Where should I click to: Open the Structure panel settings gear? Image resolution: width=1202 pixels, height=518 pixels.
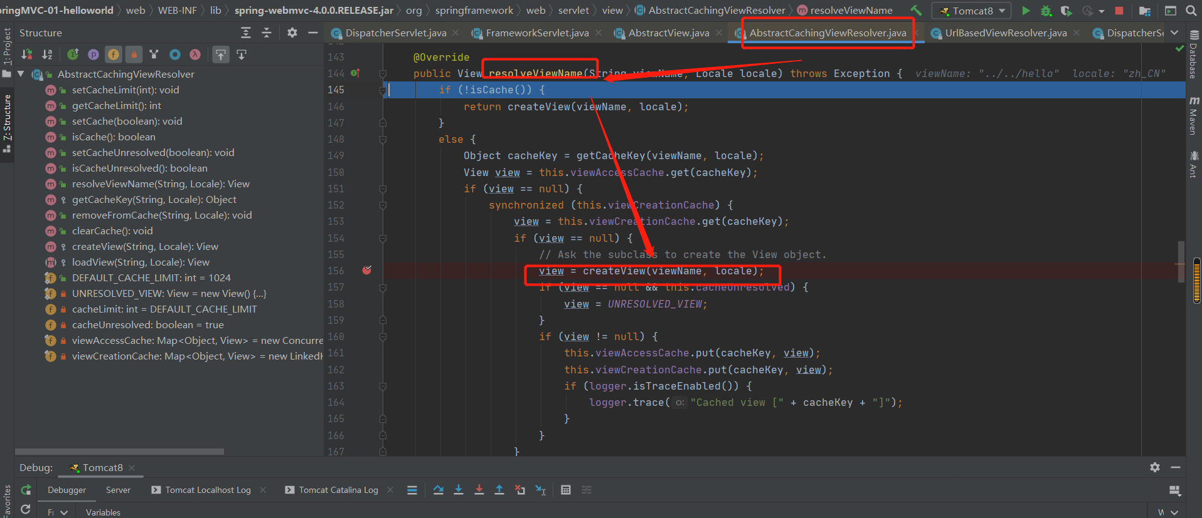[x=292, y=33]
